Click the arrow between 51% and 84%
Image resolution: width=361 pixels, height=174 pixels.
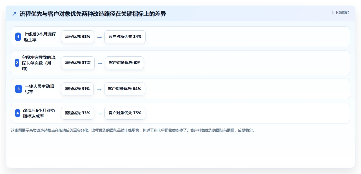click(99, 89)
